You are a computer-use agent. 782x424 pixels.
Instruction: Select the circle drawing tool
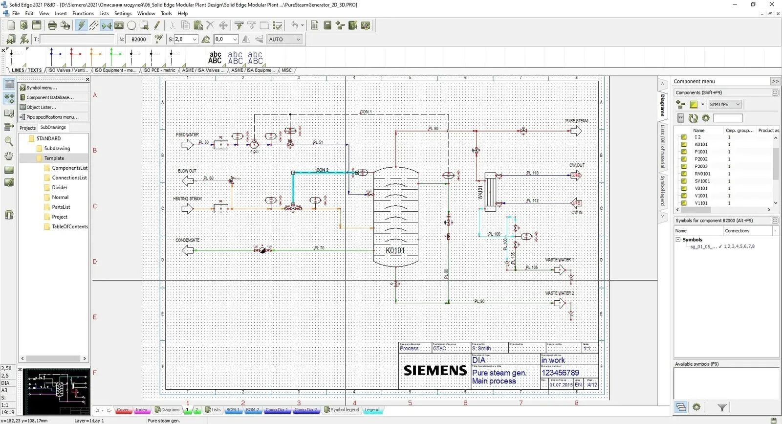point(131,25)
